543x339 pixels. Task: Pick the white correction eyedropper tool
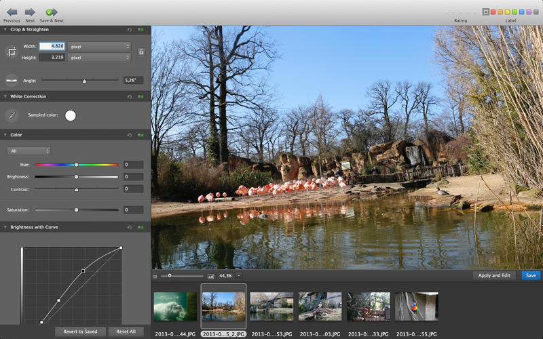[x=12, y=115]
